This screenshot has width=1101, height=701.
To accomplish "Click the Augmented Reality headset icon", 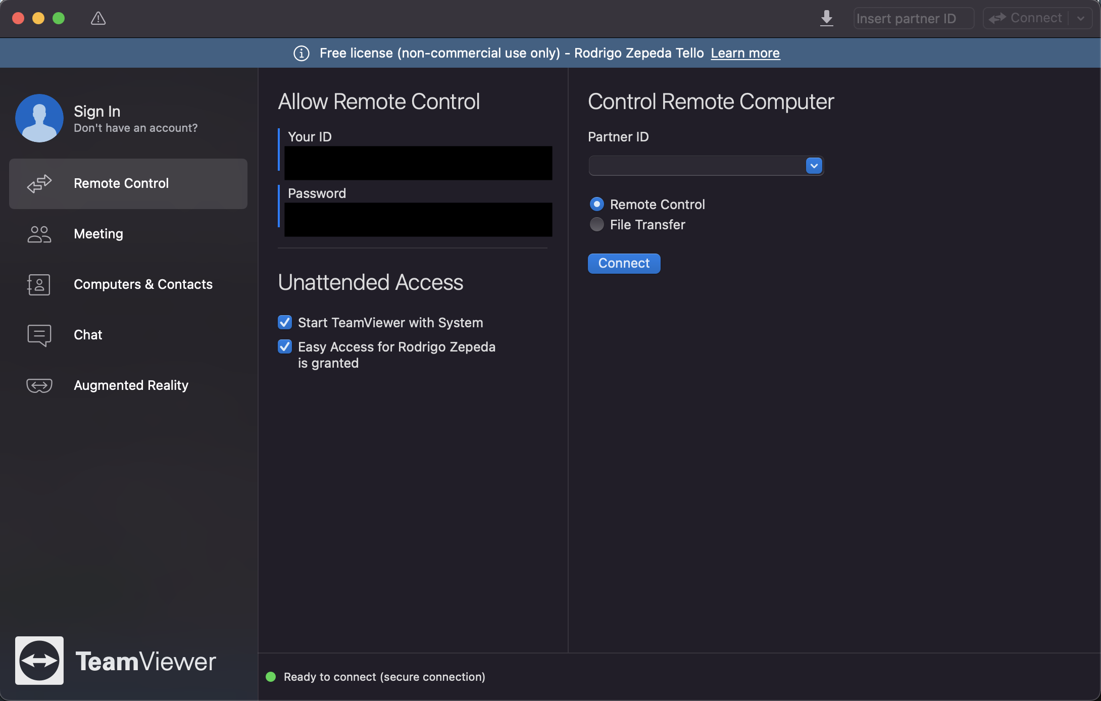I will [39, 385].
